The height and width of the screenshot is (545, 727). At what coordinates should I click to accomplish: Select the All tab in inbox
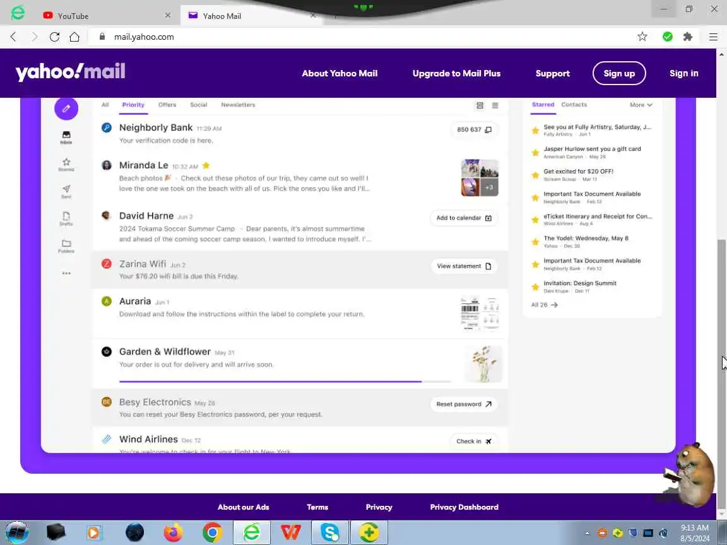(105, 105)
